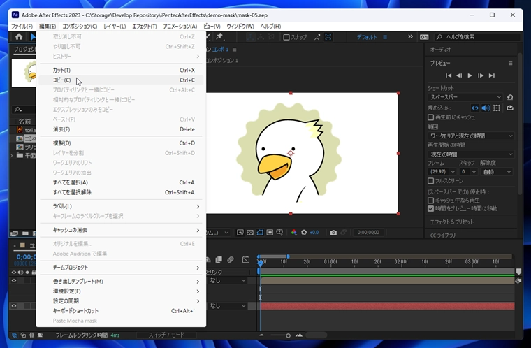Toggle audio speaker icon in preview panel

pos(486,108)
